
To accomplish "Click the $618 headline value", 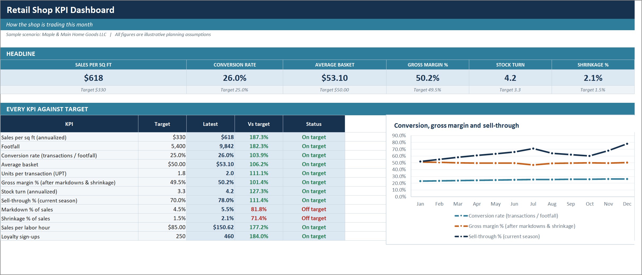I will [93, 78].
